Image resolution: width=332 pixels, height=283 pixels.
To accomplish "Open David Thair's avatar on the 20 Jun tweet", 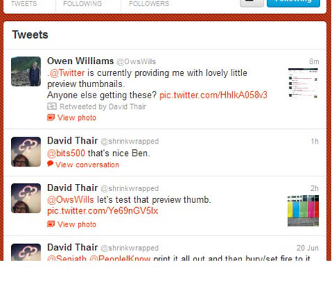I will pos(26,252).
